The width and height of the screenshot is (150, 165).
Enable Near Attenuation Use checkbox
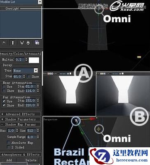(4, 87)
